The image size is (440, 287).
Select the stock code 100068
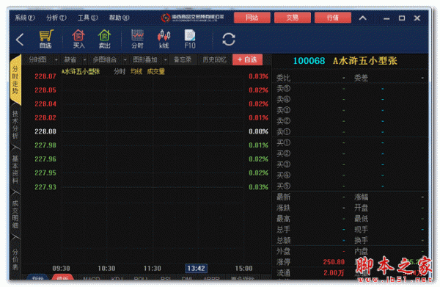[309, 61]
